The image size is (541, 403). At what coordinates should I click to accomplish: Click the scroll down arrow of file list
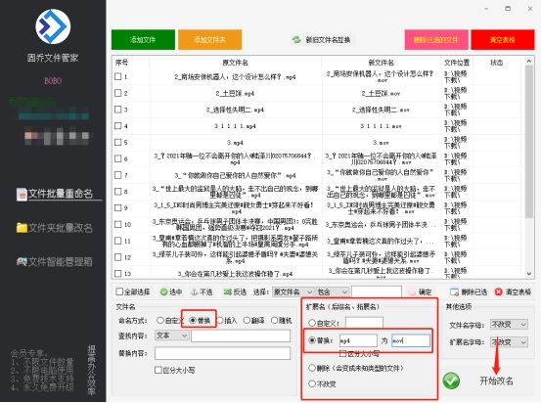coord(529,274)
